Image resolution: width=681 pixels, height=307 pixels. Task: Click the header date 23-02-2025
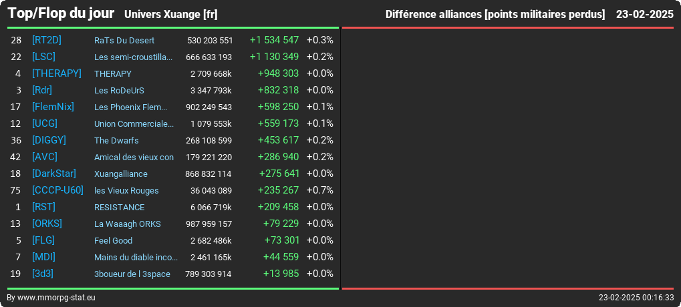pos(644,14)
